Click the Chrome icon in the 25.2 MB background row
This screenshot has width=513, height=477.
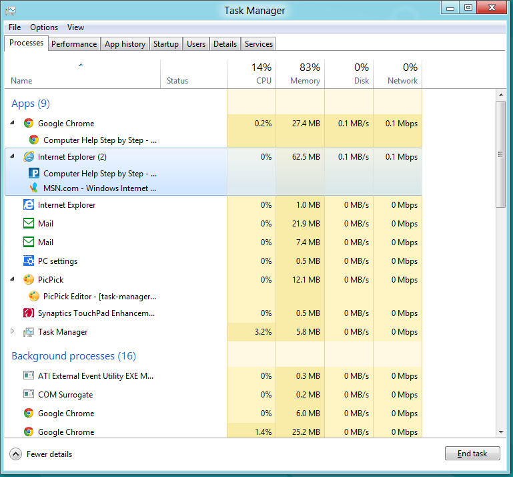[x=29, y=432]
